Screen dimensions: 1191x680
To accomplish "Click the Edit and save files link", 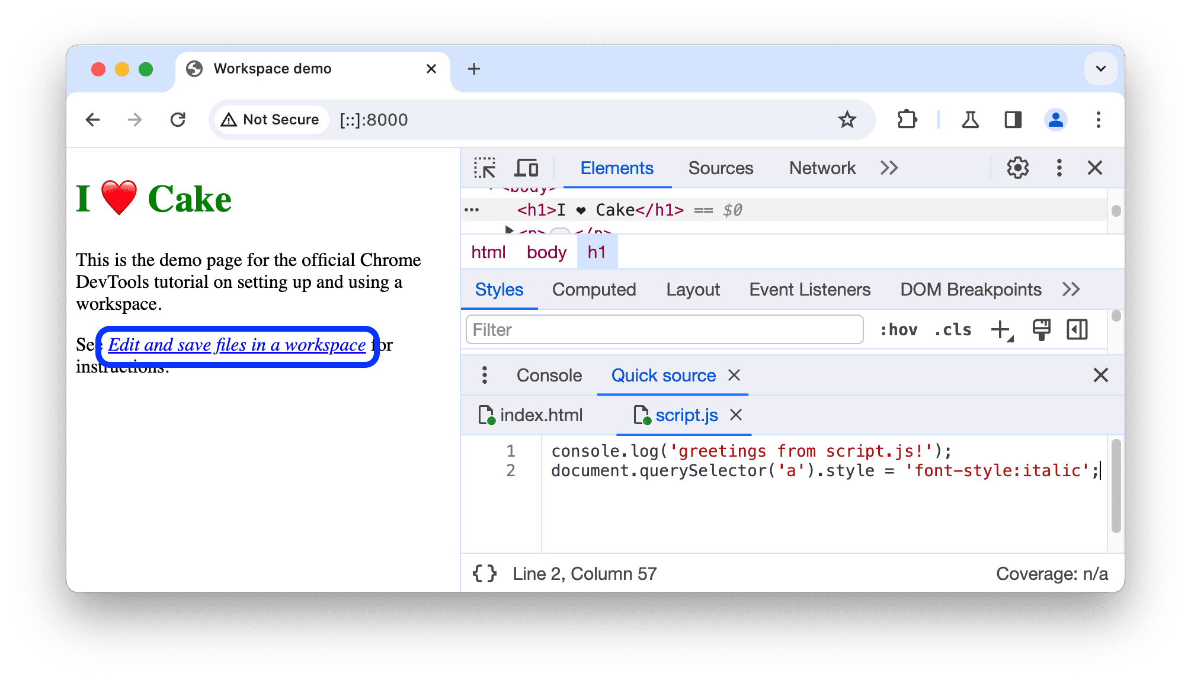I will click(x=236, y=345).
